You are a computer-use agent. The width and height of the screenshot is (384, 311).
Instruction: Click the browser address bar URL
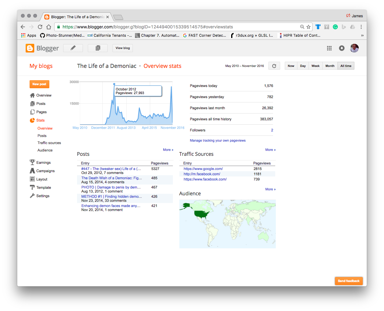148,27
